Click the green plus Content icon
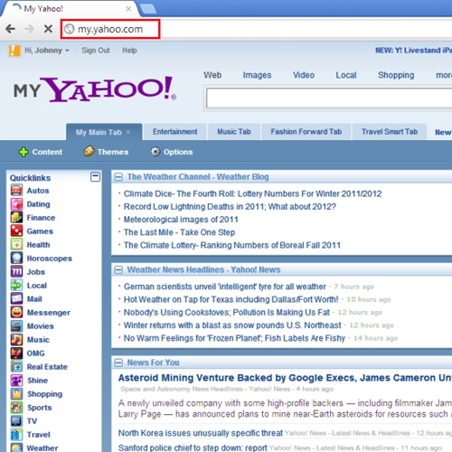This screenshot has height=452, width=452. (24, 152)
